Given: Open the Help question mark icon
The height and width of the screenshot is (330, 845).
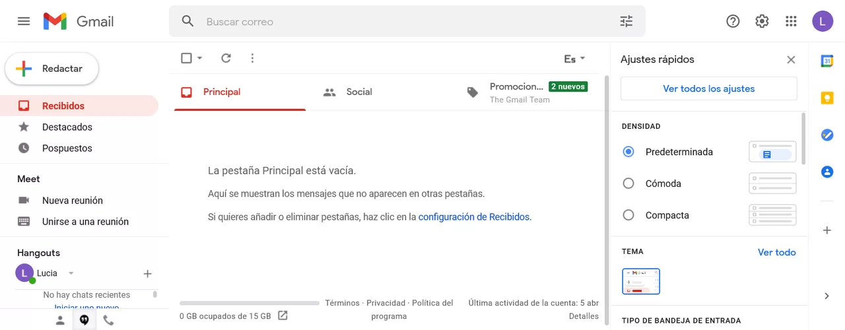Looking at the screenshot, I should pyautogui.click(x=733, y=21).
